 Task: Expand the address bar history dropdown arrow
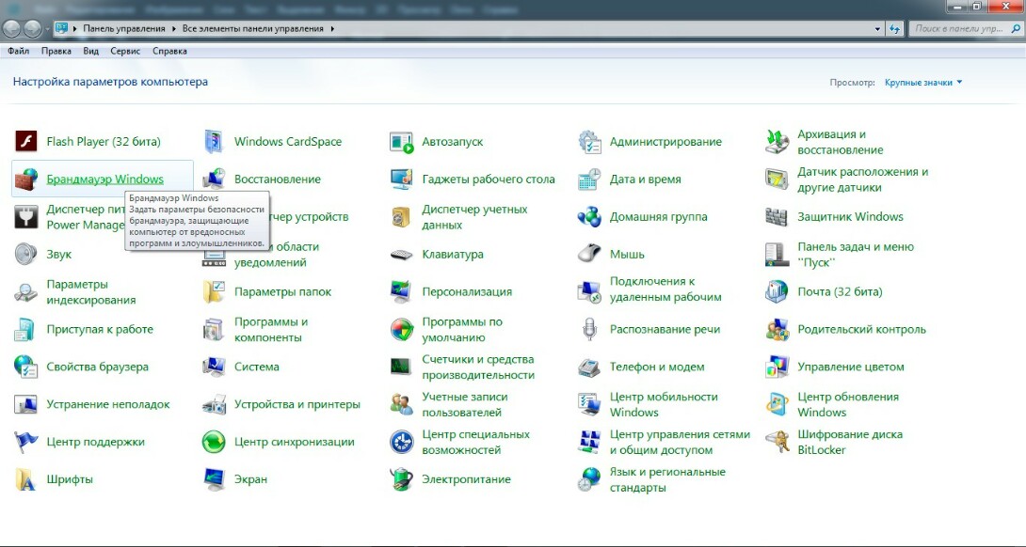coord(877,29)
